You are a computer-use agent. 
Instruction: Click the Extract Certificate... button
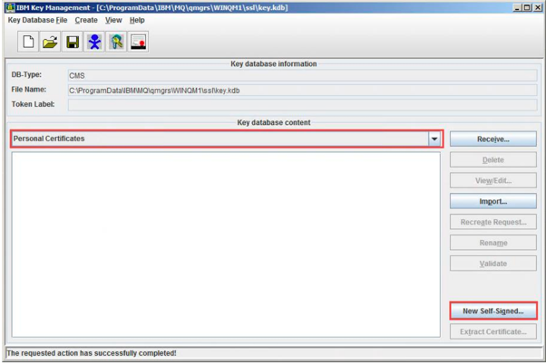(493, 331)
